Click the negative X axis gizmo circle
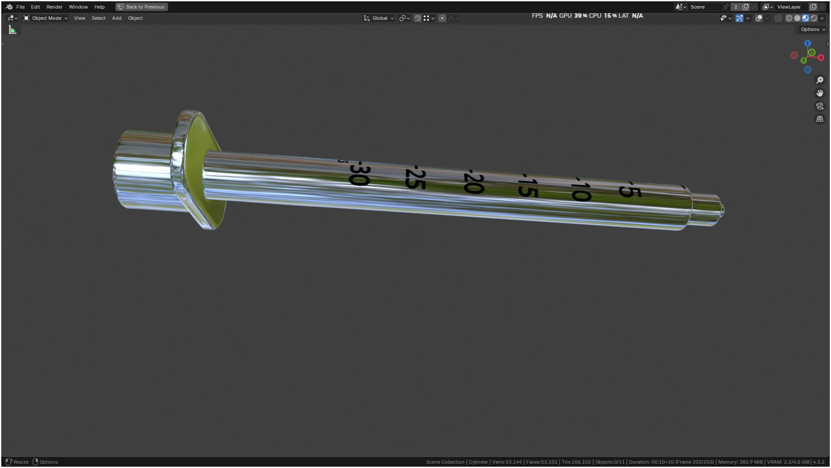This screenshot has width=831, height=468. (794, 55)
